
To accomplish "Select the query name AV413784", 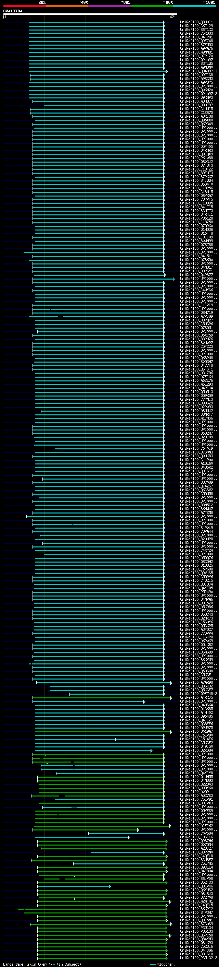I will [13, 11].
